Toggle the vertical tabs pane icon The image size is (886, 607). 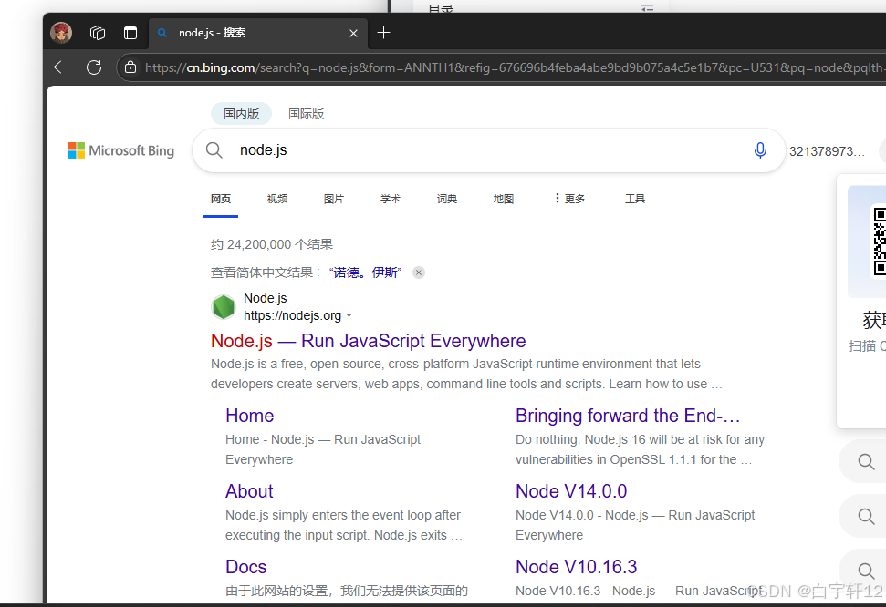coord(130,33)
